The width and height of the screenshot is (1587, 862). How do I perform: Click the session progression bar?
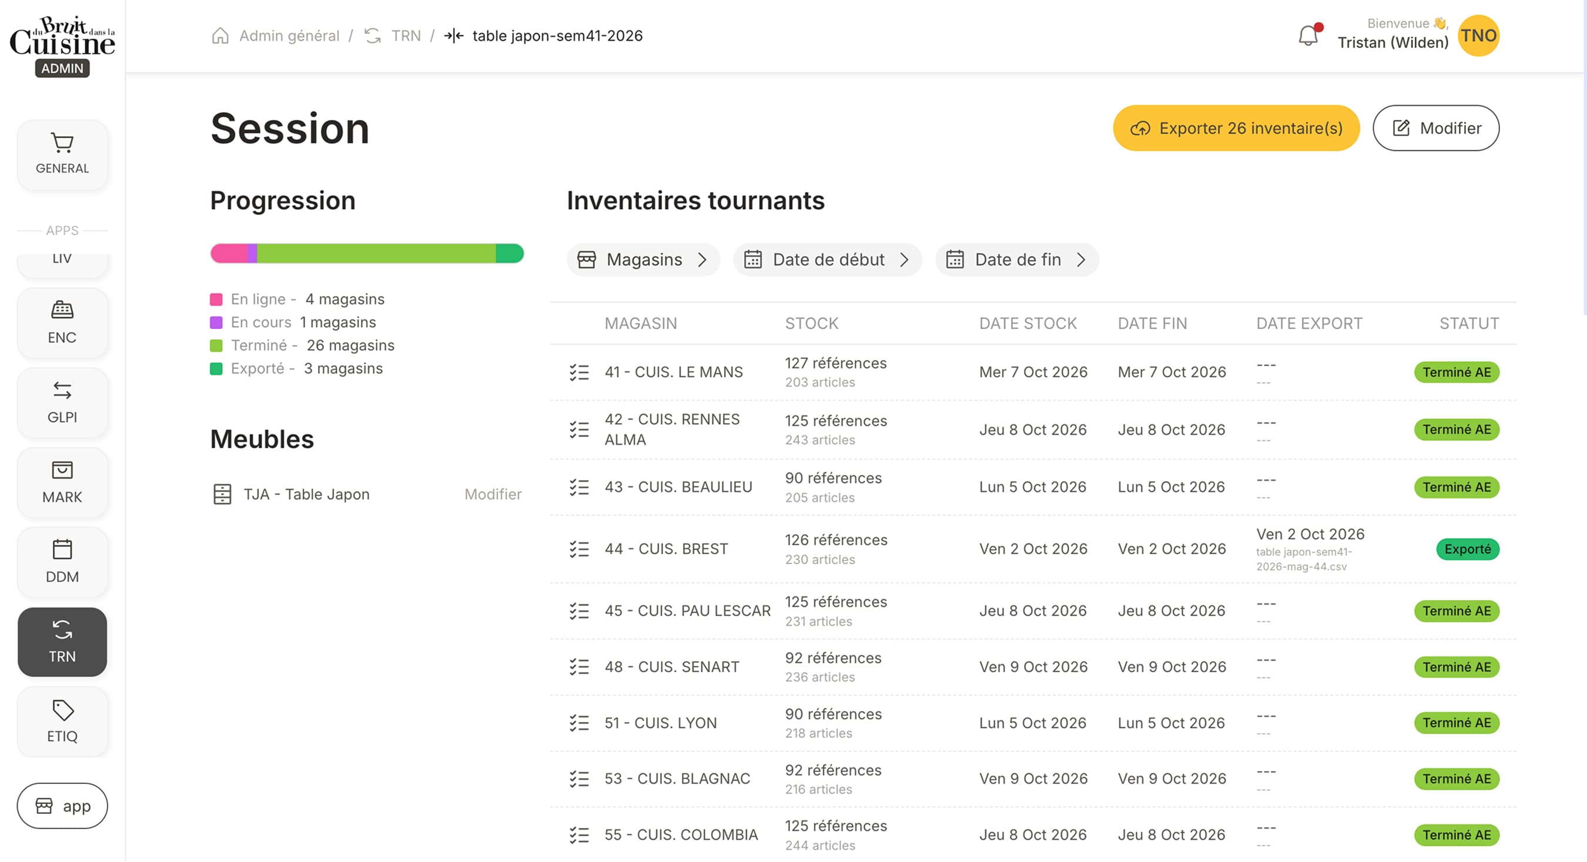tap(367, 254)
